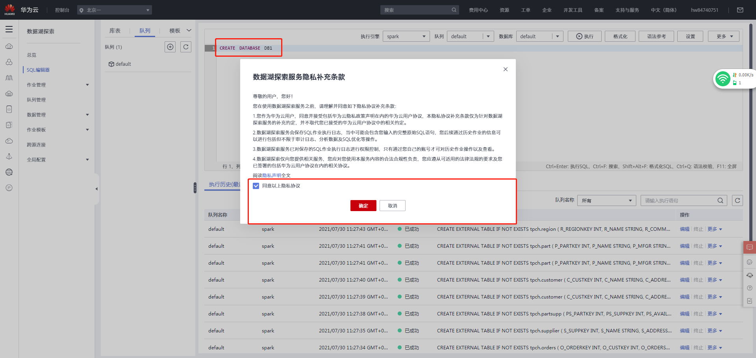This screenshot has height=358, width=756.
Task: Click the globe icon in left rail
Action: tap(9, 172)
